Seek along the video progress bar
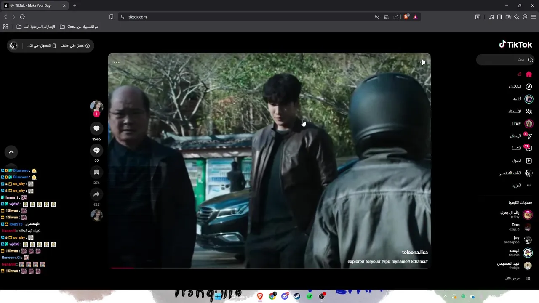Viewport: 539px width, 303px height. [x=269, y=268]
